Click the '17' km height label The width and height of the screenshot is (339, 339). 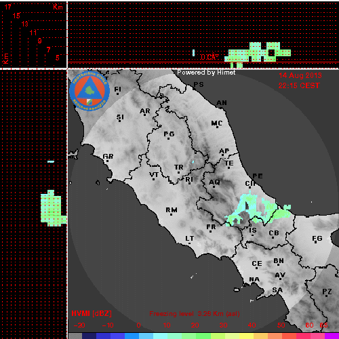tap(8, 7)
